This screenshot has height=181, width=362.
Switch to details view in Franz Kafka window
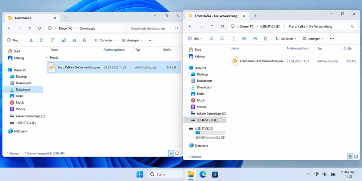tap(350, 157)
